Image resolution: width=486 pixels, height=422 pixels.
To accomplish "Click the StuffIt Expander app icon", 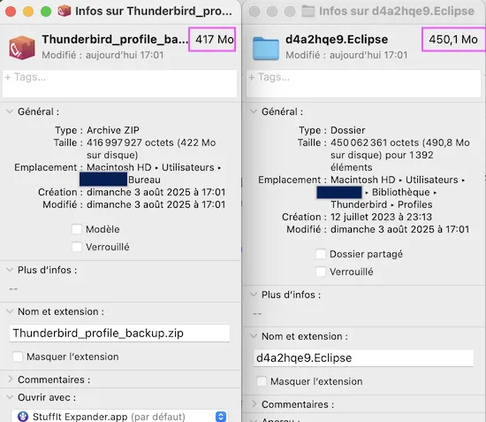I will 23,416.
